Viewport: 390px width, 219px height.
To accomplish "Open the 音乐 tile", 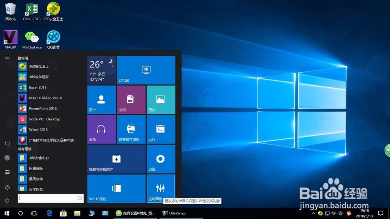I will point(102,129).
